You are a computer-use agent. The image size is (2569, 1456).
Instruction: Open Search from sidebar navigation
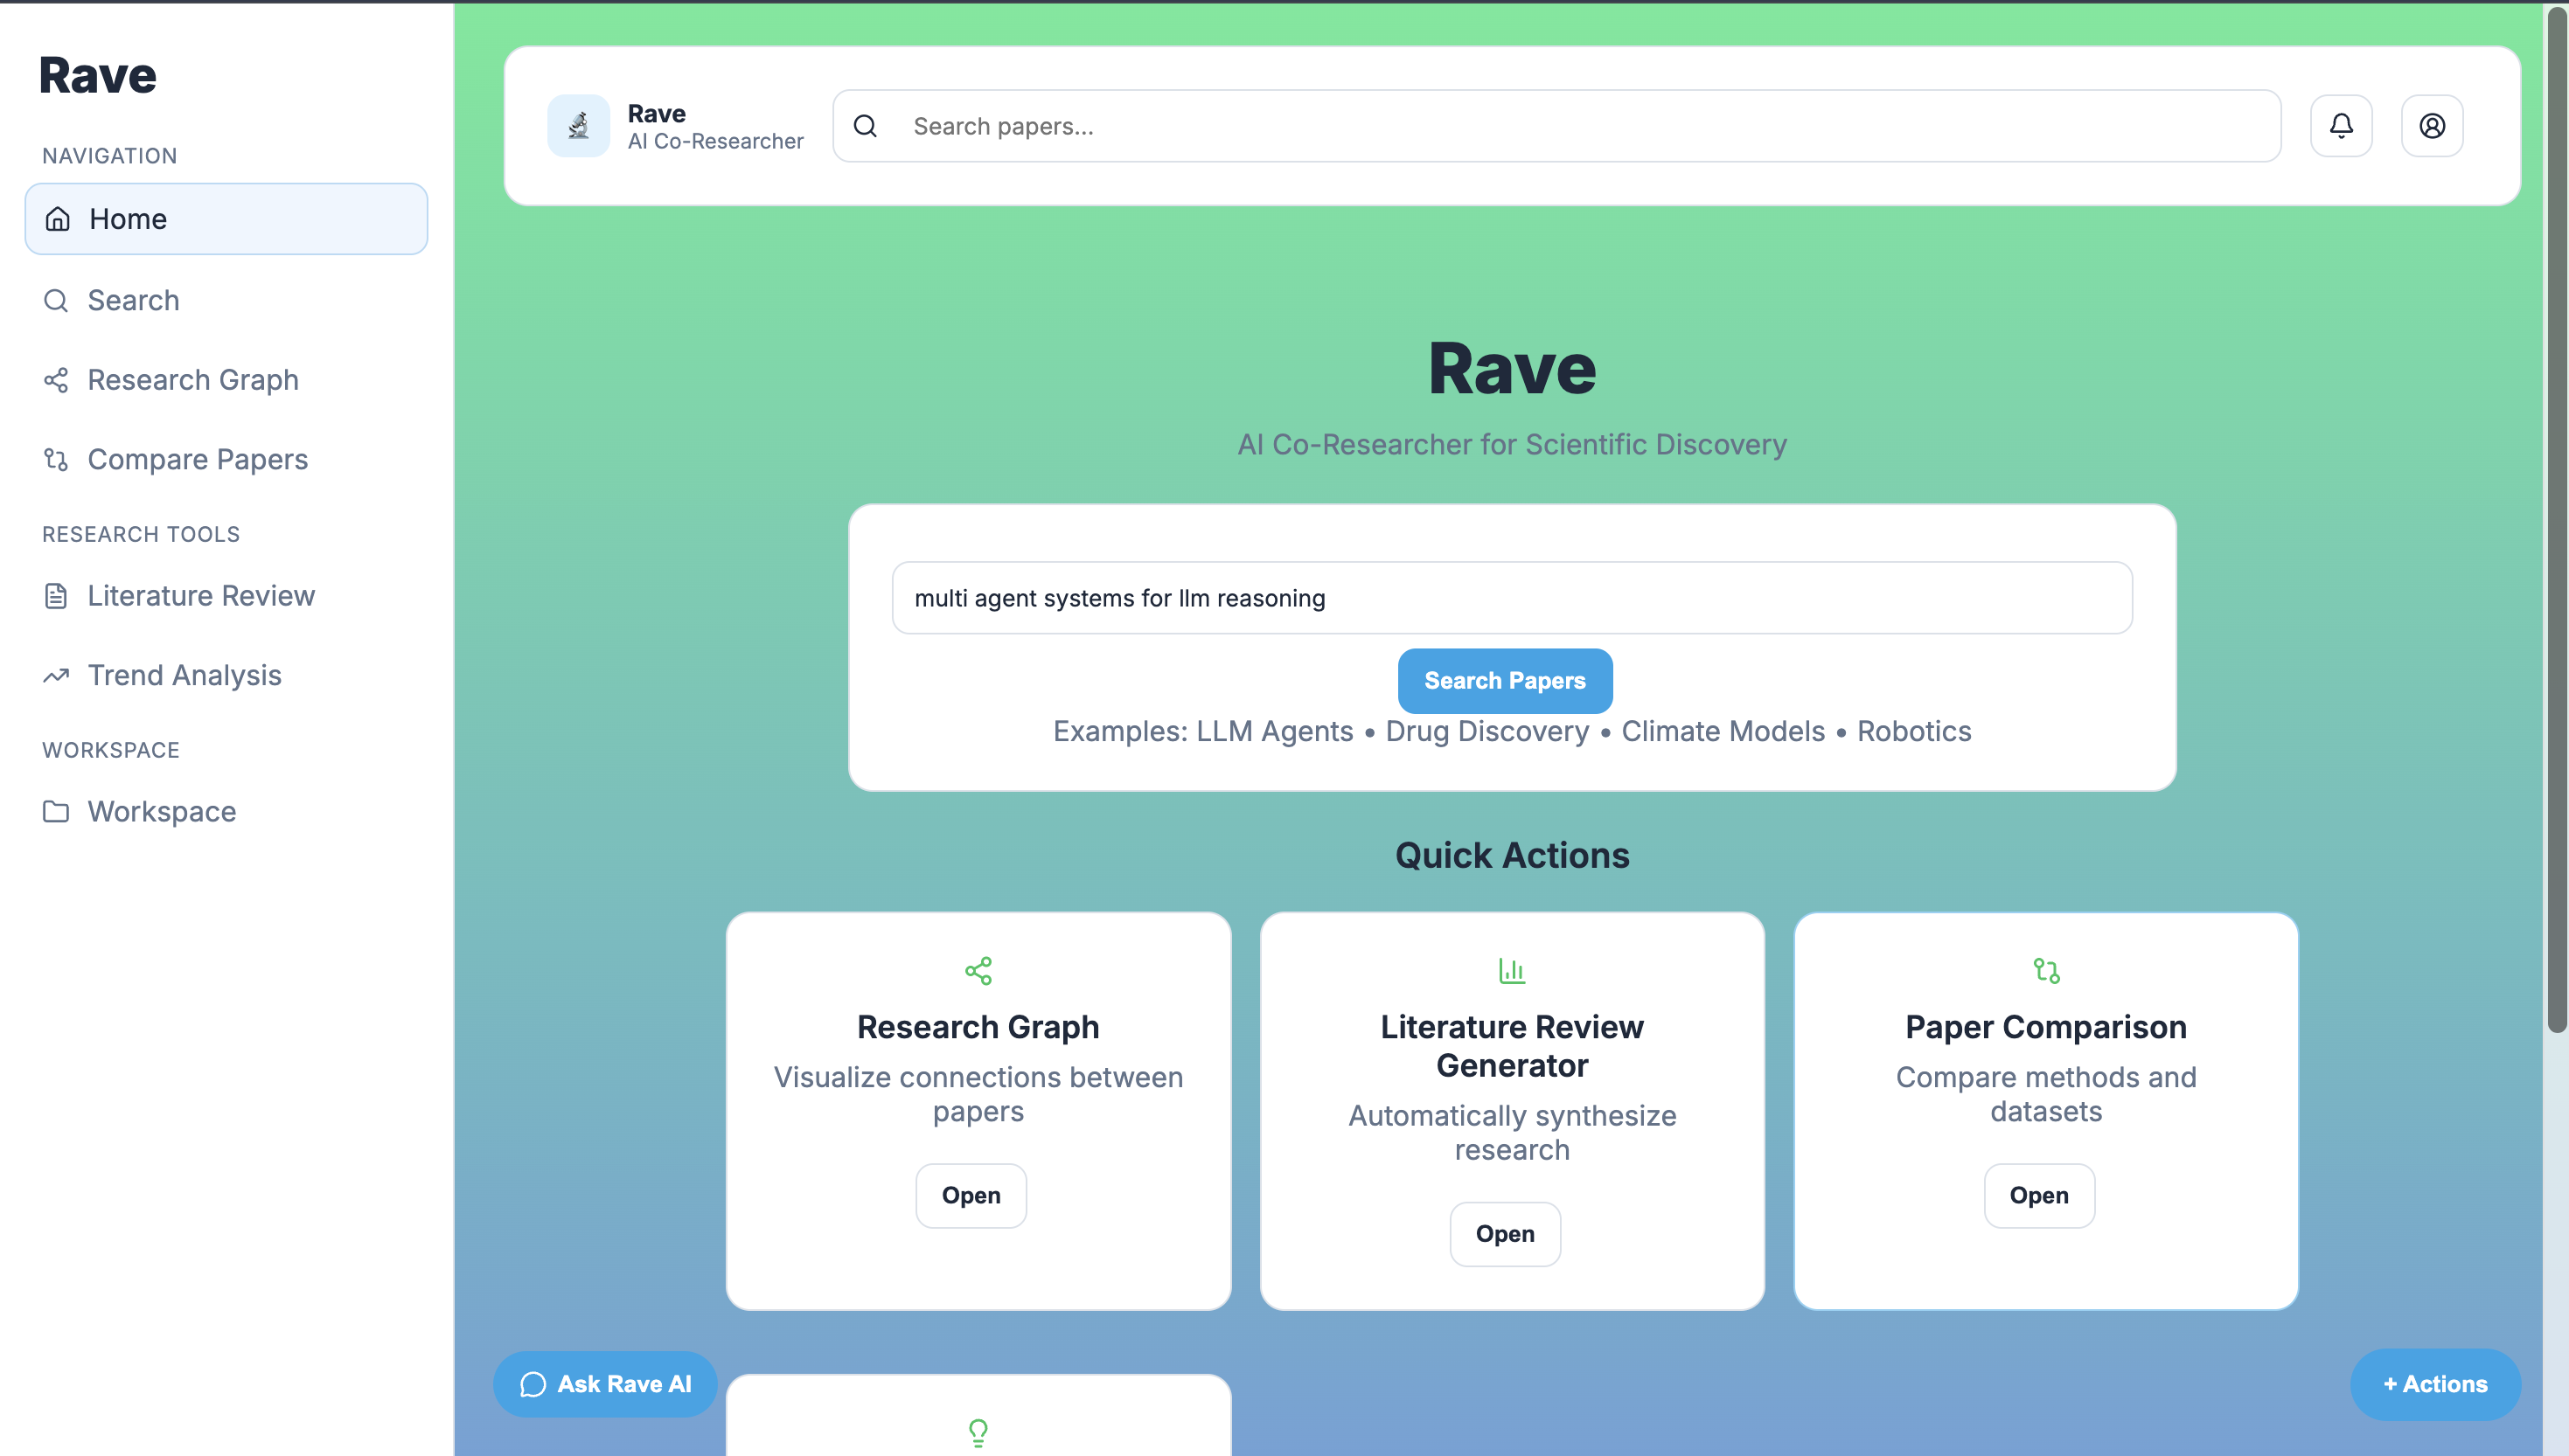(x=133, y=300)
